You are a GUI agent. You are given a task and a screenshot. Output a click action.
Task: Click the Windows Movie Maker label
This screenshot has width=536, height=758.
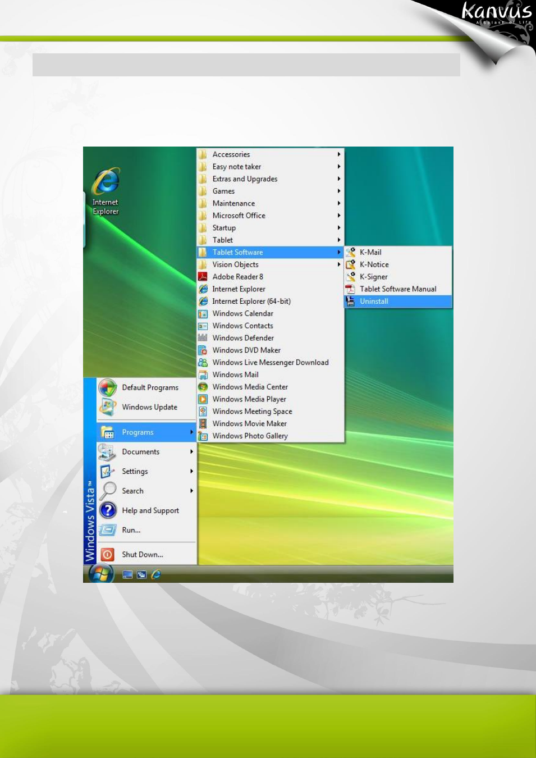pyautogui.click(x=250, y=424)
